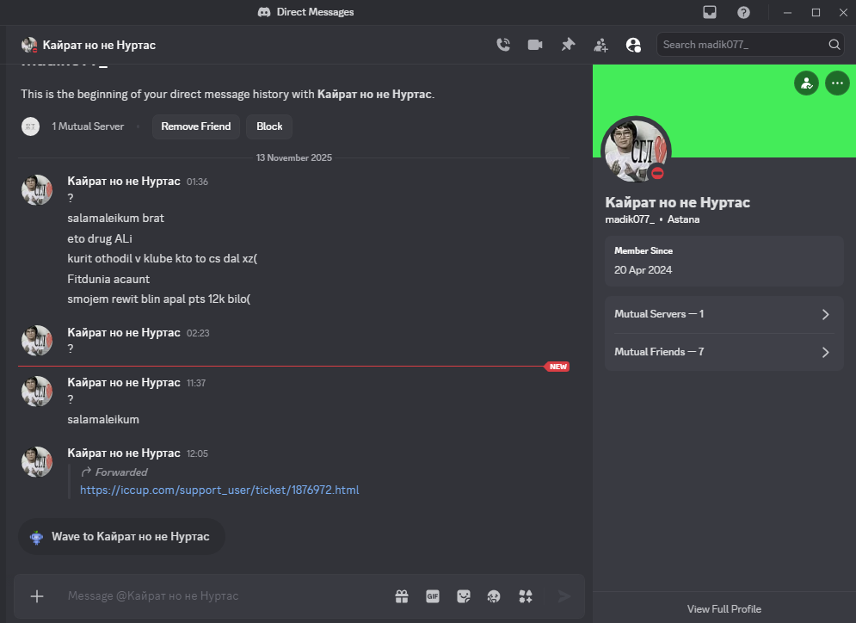Click the 13 November 2025 date divider
Image resolution: width=856 pixels, height=623 pixels.
coord(293,157)
